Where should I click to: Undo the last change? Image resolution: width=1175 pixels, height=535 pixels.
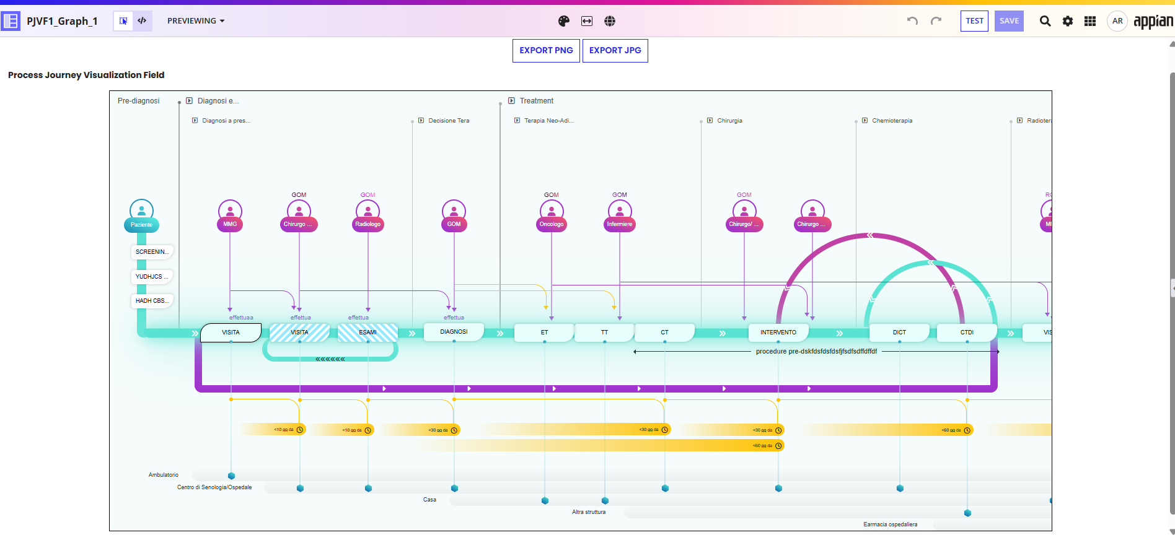(912, 21)
